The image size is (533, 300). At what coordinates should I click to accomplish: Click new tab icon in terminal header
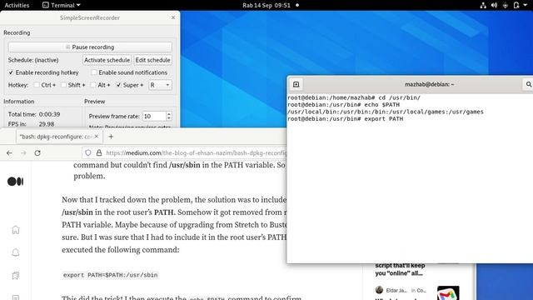coord(296,84)
